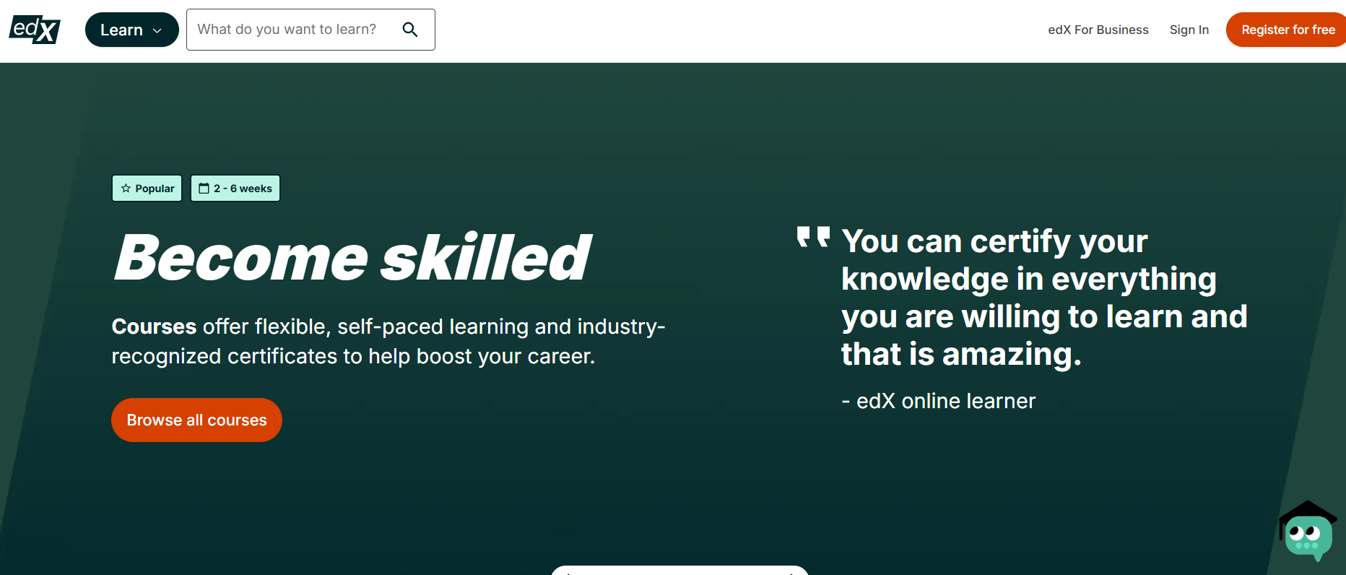Open the chatbot assistant with graduation cap
The image size is (1346, 575).
coord(1308,533)
